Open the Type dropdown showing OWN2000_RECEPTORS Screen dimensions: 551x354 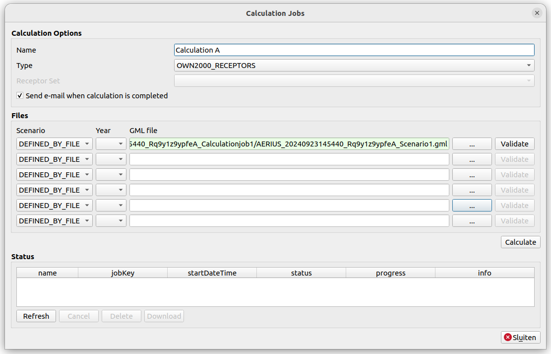(354, 66)
